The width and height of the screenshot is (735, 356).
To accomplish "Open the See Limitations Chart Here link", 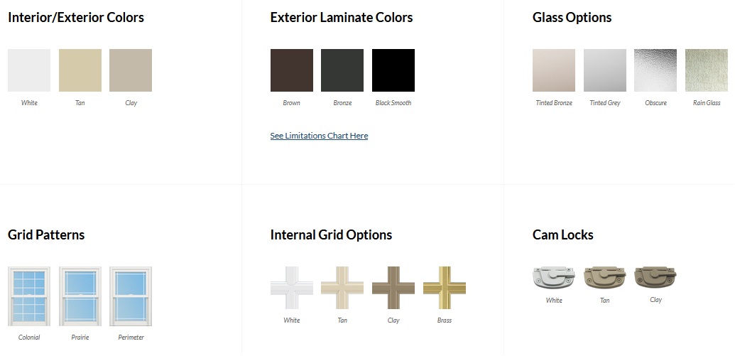I will 319,136.
